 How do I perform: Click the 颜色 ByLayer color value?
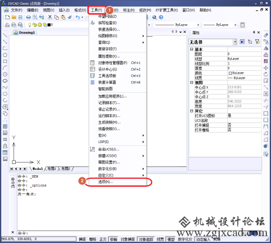coord(244,73)
